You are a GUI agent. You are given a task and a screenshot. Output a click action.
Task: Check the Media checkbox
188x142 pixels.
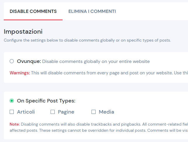[x=94, y=112]
